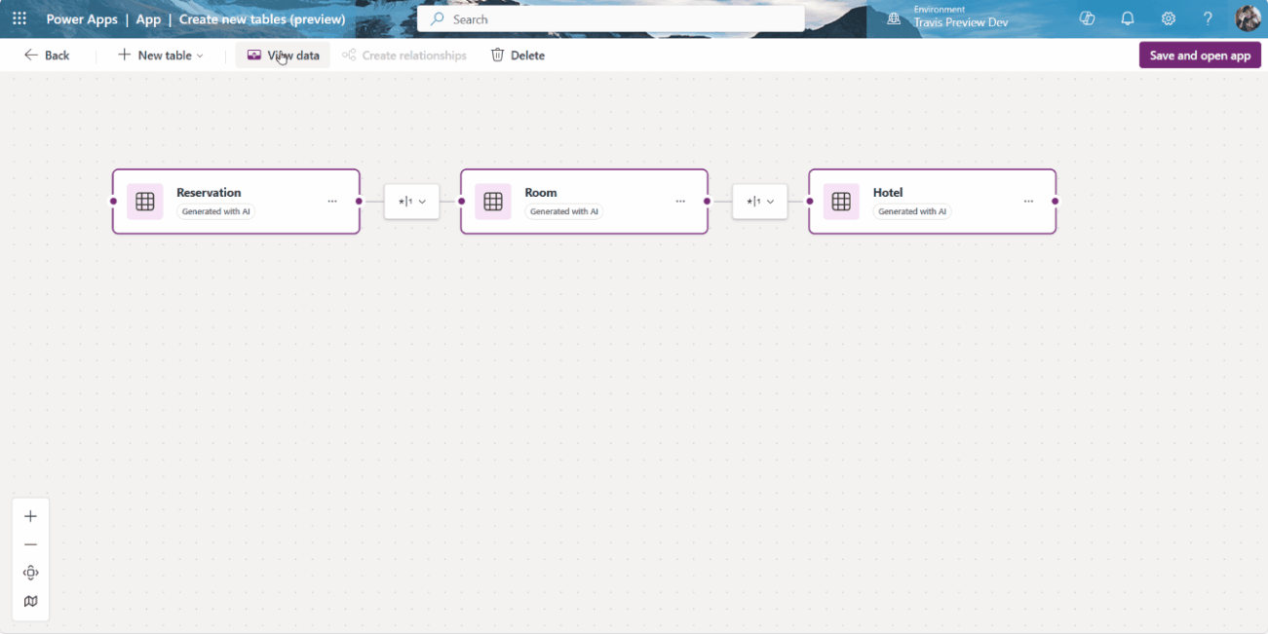The height and width of the screenshot is (634, 1268).
Task: Open the Reservation card ellipsis menu
Action: [x=332, y=201]
